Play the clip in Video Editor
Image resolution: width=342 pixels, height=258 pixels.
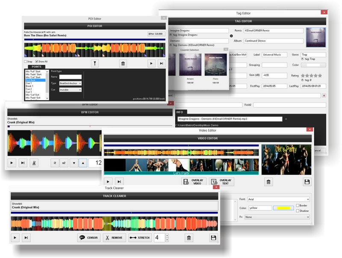[108, 182]
